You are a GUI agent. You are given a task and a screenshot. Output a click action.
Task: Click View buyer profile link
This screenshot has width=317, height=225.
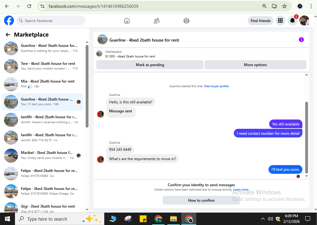216,86
